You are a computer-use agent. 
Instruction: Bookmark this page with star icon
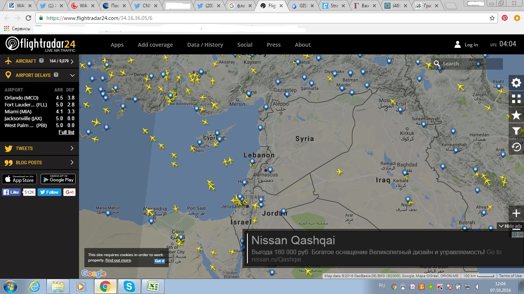click(492, 18)
